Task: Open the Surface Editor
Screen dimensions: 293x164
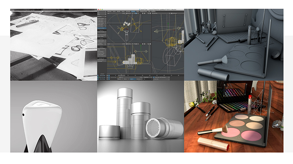Action: coord(102,18)
